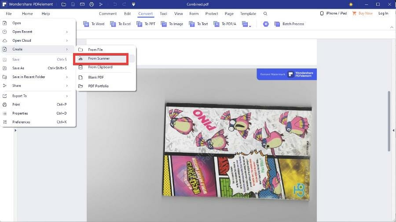396x222 pixels.
Task: Click the Log In button
Action: coord(383,13)
